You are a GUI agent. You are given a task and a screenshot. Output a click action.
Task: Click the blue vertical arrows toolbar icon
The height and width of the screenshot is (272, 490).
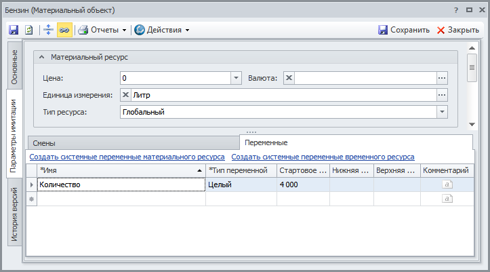point(48,30)
